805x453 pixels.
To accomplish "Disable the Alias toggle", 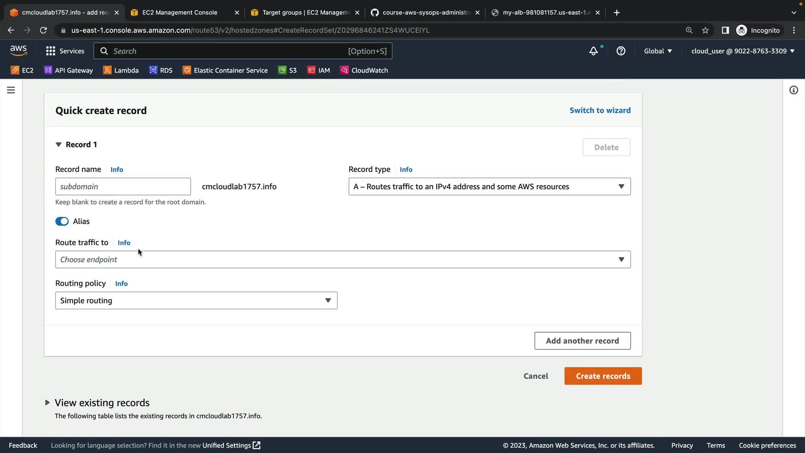I will (x=62, y=221).
